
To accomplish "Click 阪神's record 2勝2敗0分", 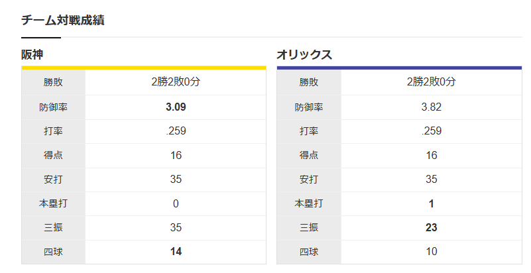I will tap(176, 82).
